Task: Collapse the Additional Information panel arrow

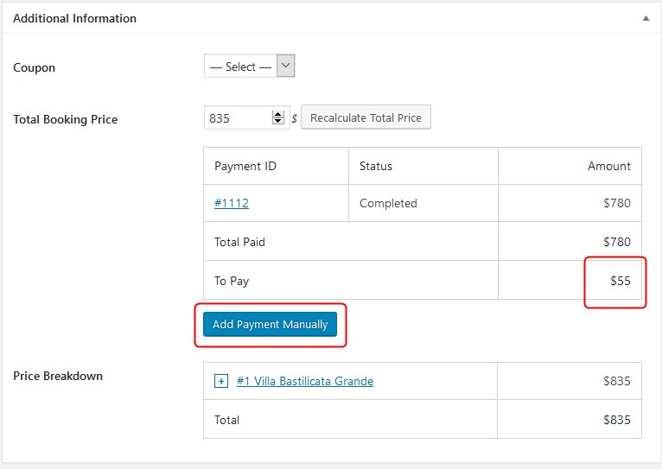Action: (645, 18)
